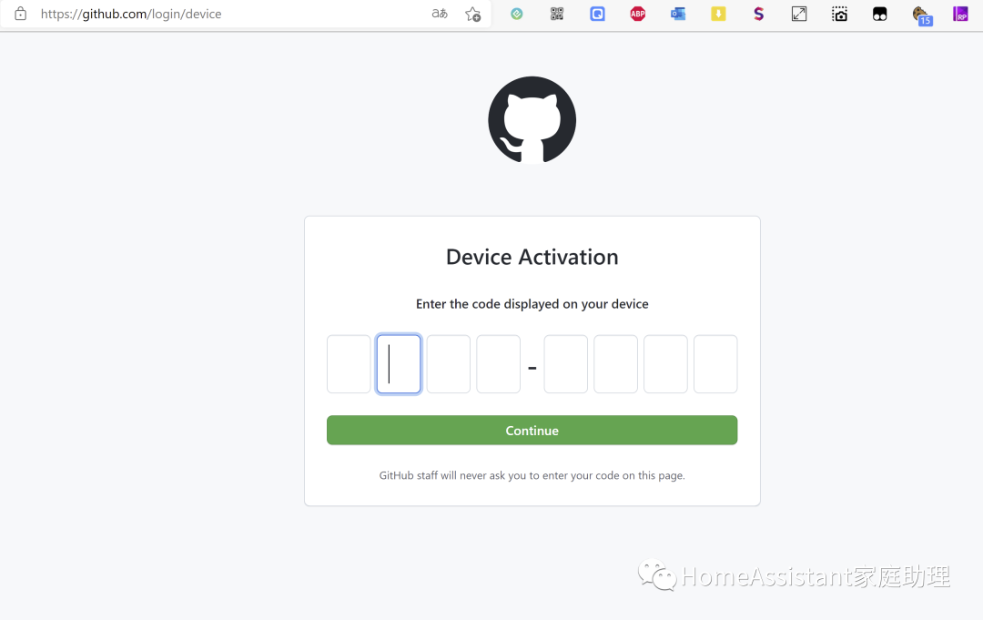Open the yellow download extension icon
The height and width of the screenshot is (620, 983).
[718, 14]
